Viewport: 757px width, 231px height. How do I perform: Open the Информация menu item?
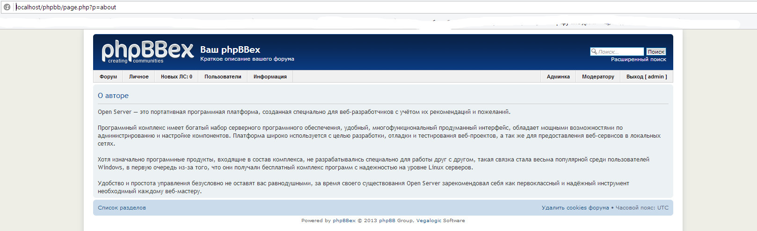pos(270,77)
